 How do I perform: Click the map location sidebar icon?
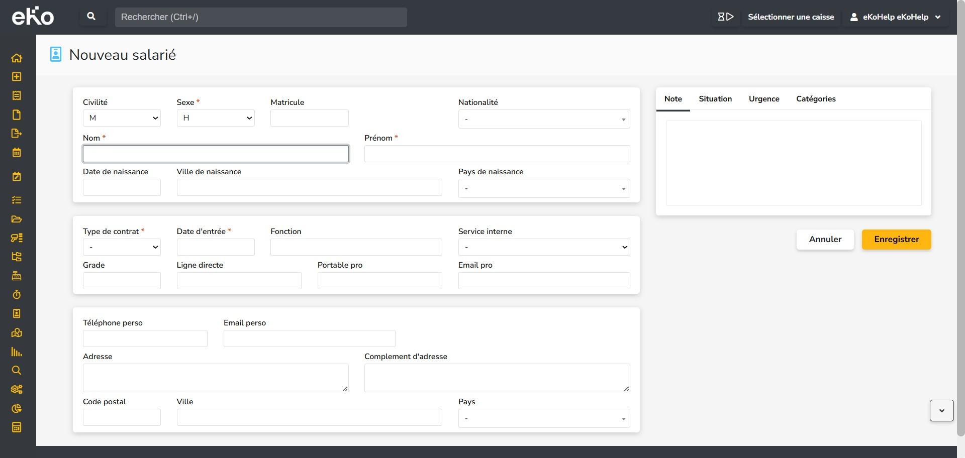pyautogui.click(x=17, y=332)
